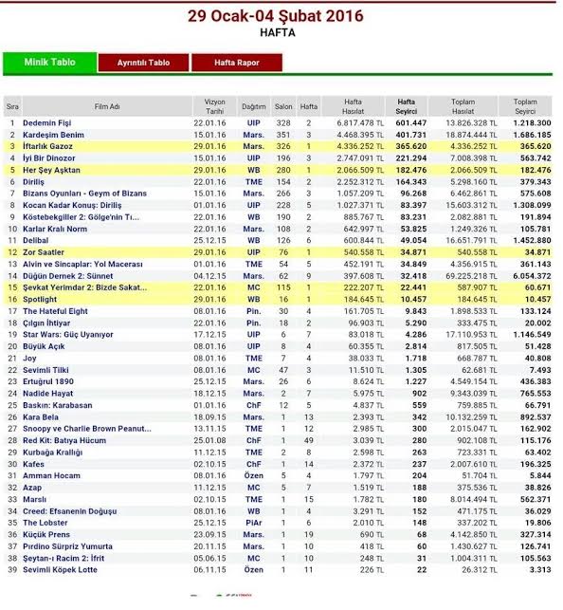The width and height of the screenshot is (563, 610).
Task: Open the film link Zor Saatler
Action: point(44,252)
